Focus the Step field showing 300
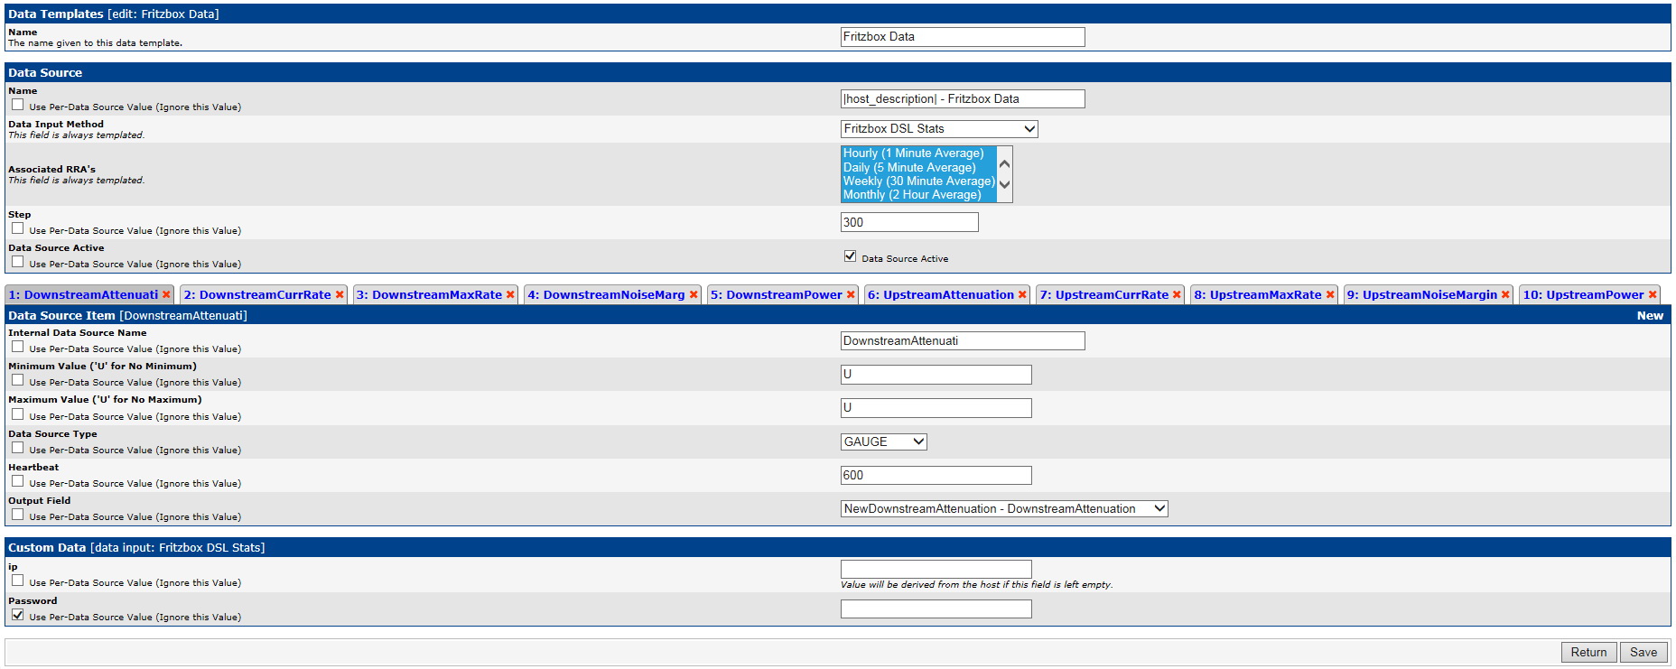This screenshot has height=669, width=1676. click(x=909, y=222)
